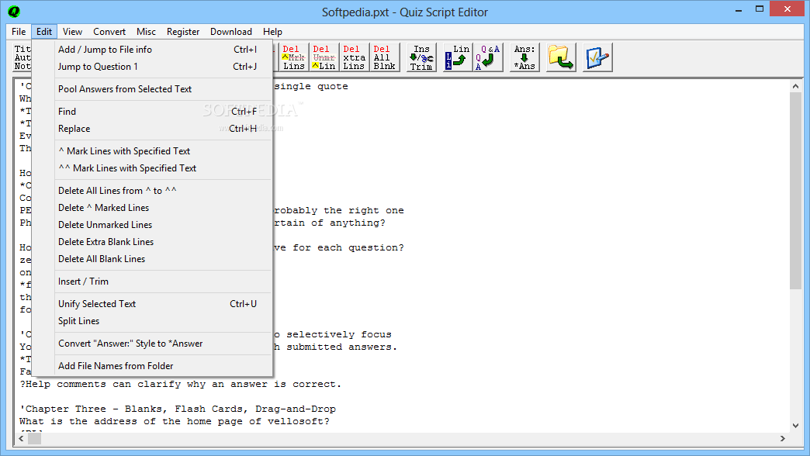Click the yellow folder with green arrow icon
The width and height of the screenshot is (810, 456).
point(561,57)
